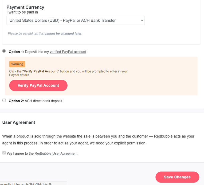Click the Payment Currency heading
Screen dimensions: 204x185
25,7
